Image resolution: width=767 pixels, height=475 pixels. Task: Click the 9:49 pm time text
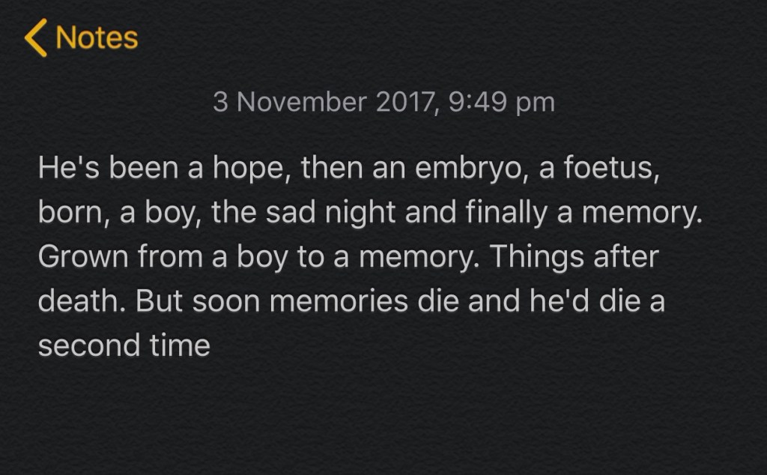502,102
